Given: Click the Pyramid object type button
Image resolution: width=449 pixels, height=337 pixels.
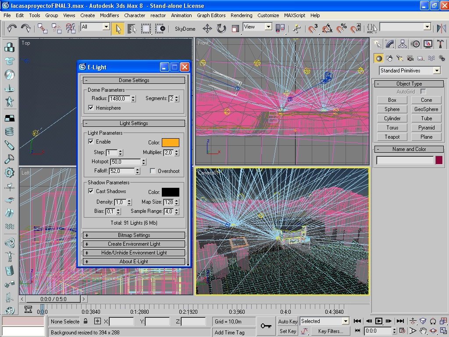Looking at the screenshot, I should click(x=426, y=128).
